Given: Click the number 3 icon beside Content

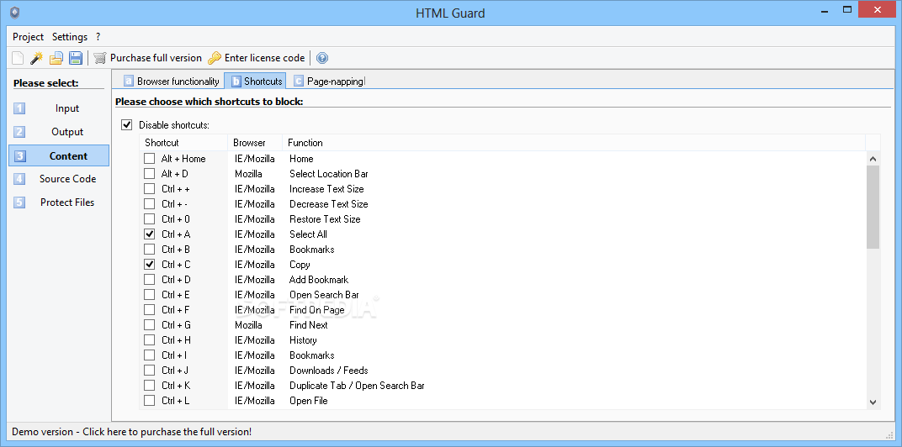Looking at the screenshot, I should click(19, 155).
